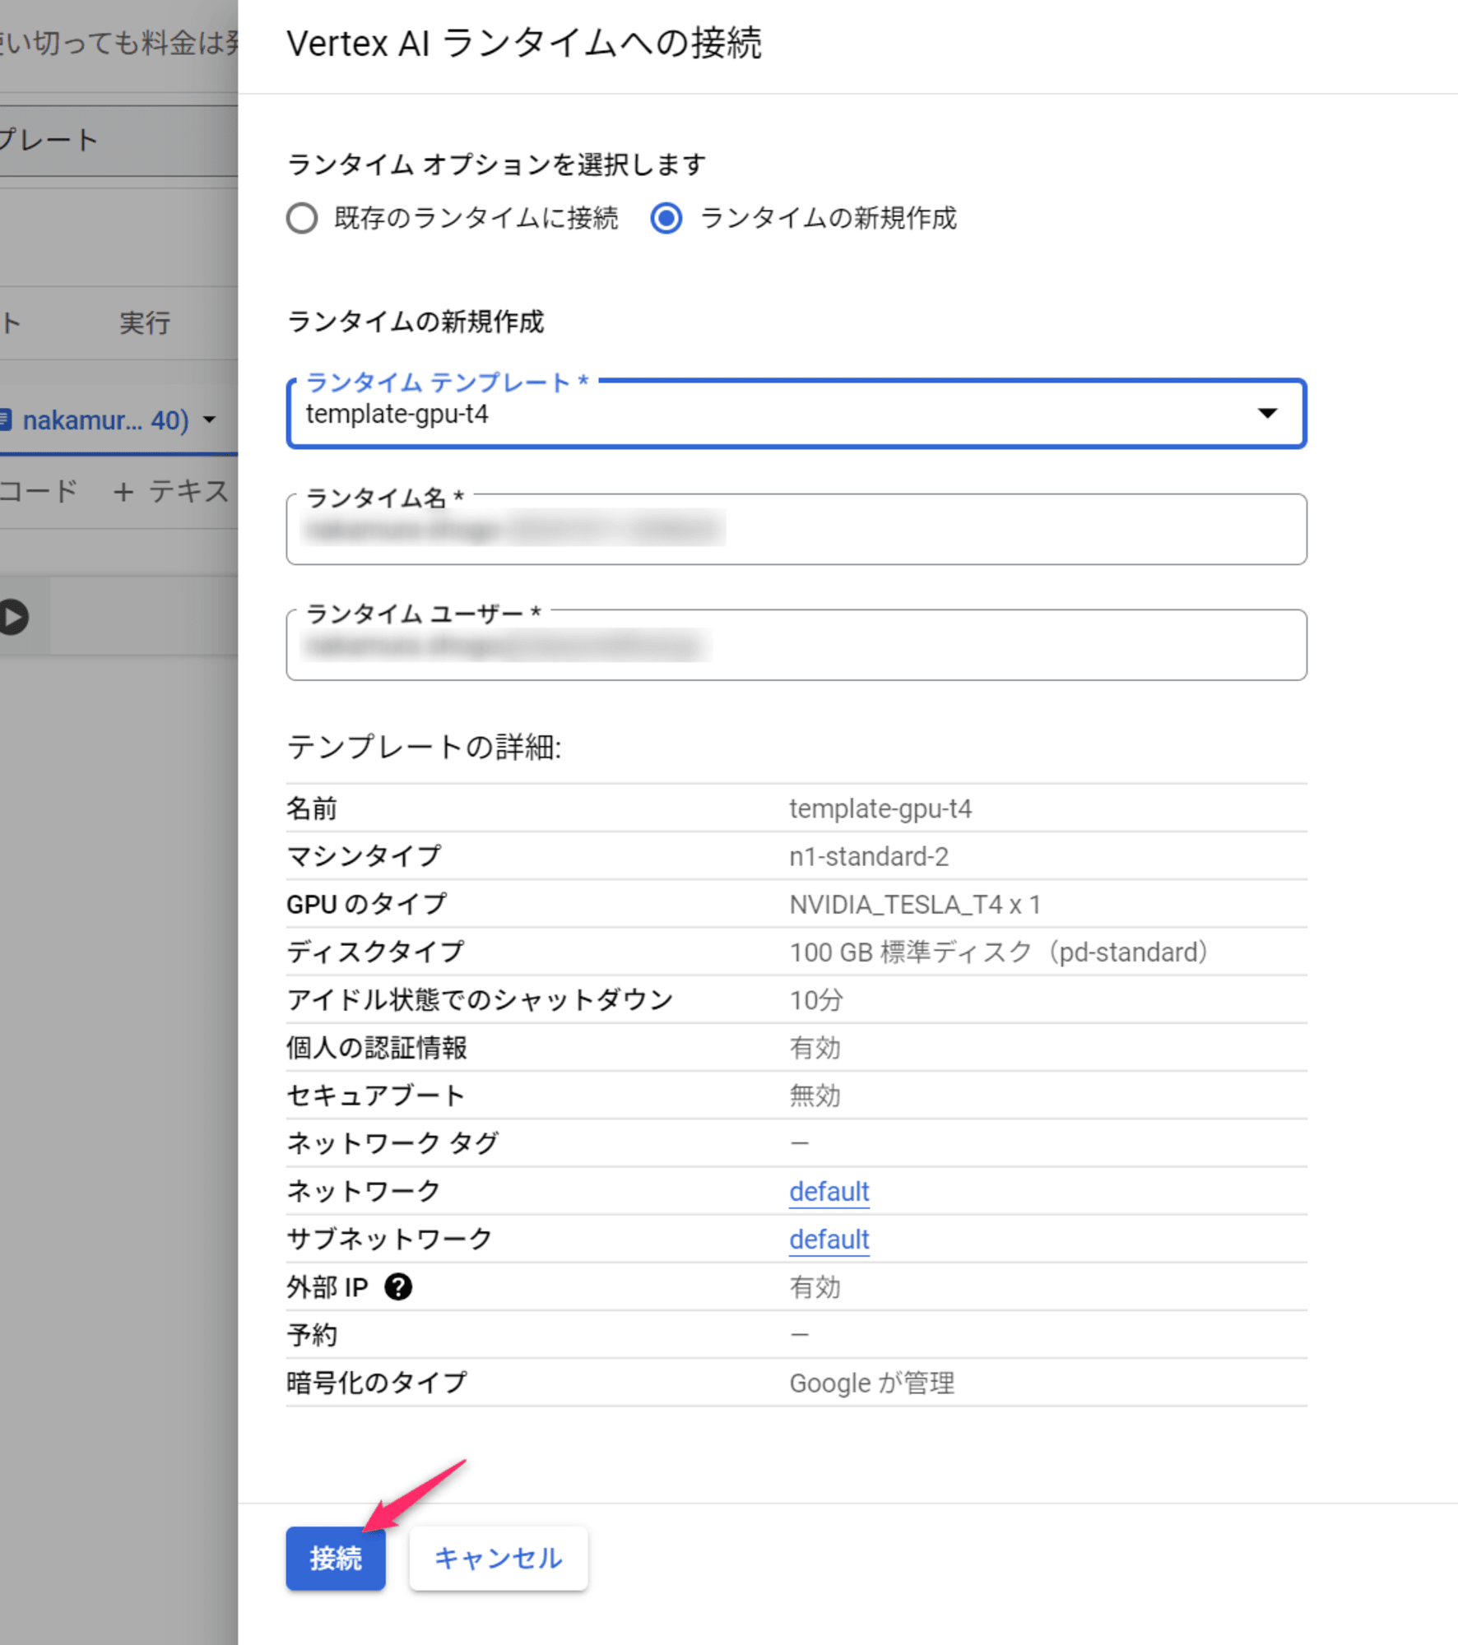Viewport: 1458px width, 1645px height.
Task: Click the 'NVIDIA_TESLA_T4 x 1' GPU value
Action: pos(915,904)
